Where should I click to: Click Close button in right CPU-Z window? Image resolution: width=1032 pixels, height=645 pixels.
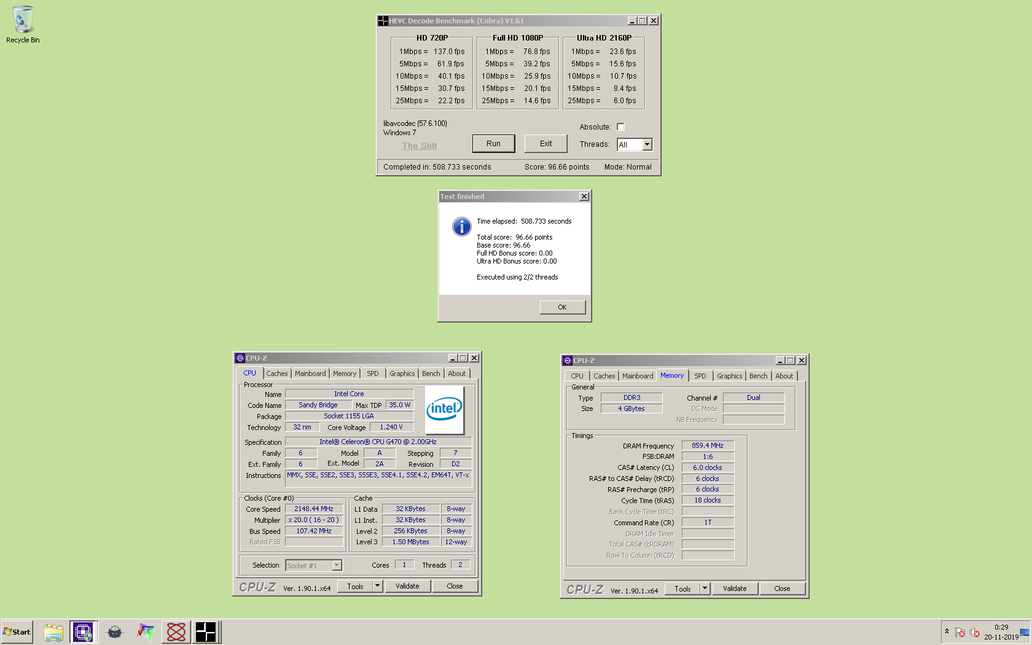[783, 588]
